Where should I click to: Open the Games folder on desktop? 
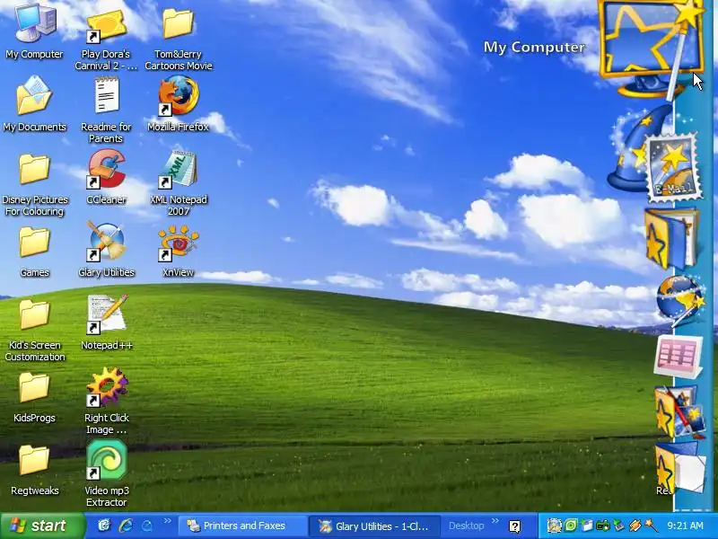point(34,252)
